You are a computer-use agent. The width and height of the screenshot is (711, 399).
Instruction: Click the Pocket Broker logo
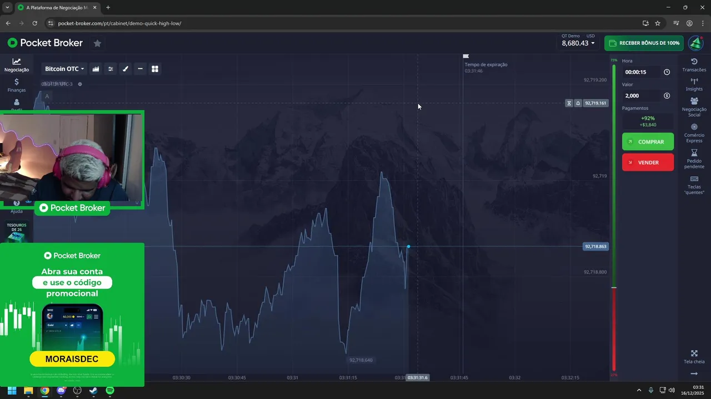pyautogui.click(x=45, y=43)
